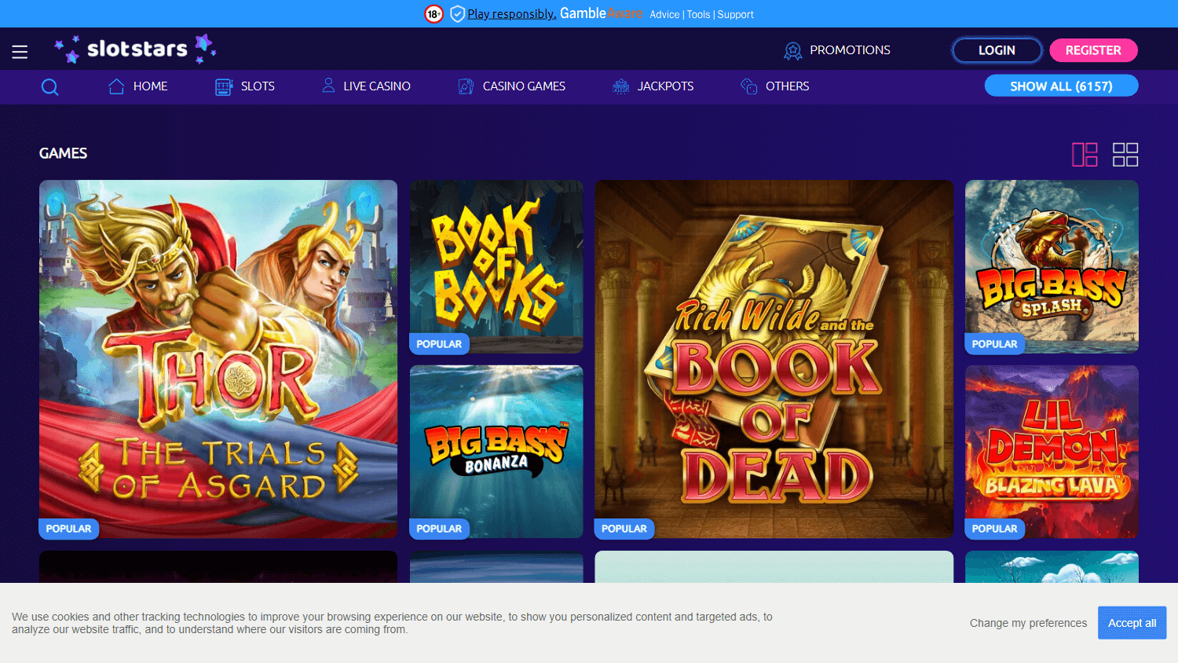Open the HOME menu item
This screenshot has height=663, width=1178.
tap(150, 86)
